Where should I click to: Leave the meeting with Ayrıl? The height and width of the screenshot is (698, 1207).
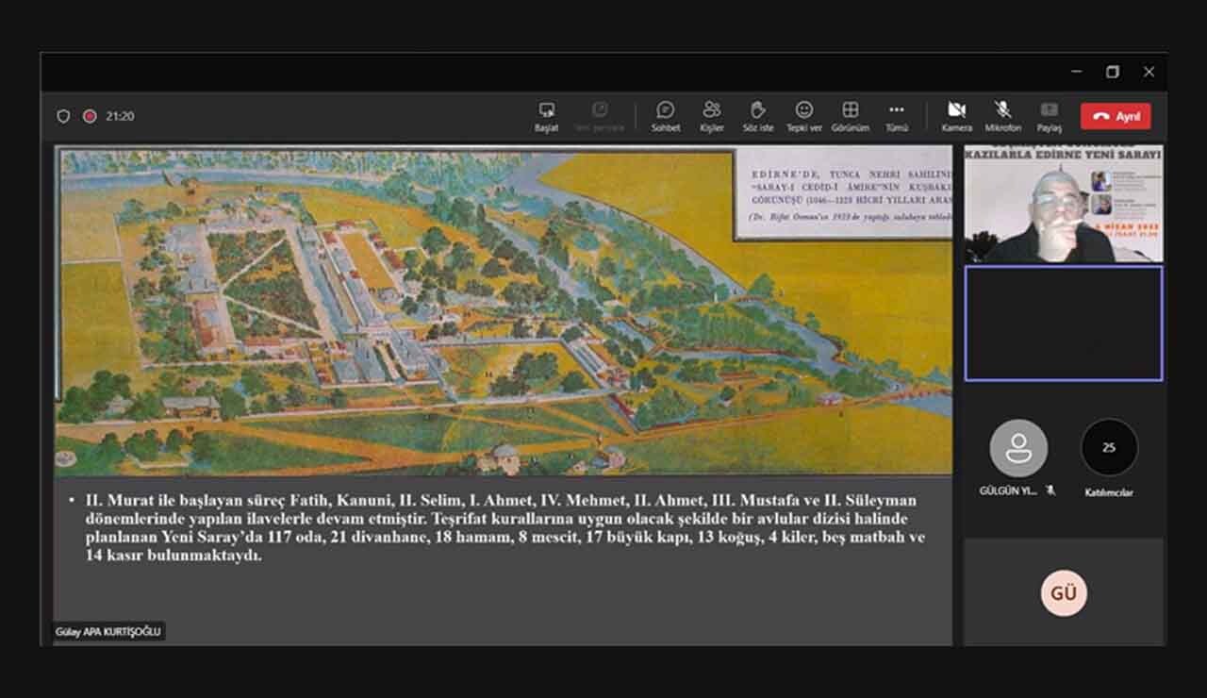pyautogui.click(x=1116, y=116)
